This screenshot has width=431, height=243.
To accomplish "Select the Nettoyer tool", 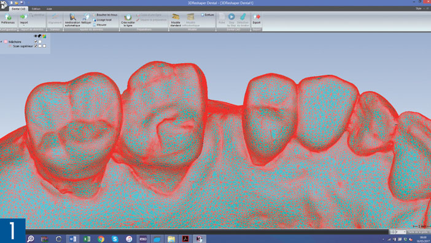I will (x=86, y=19).
